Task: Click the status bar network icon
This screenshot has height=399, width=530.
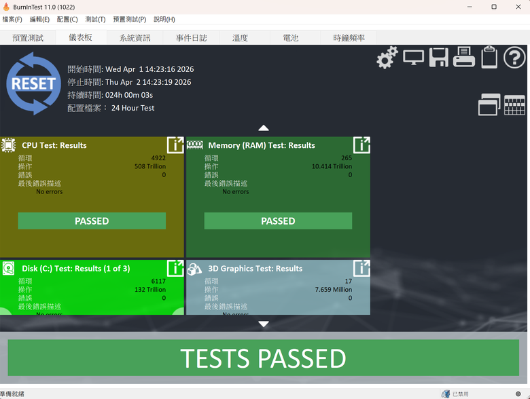Action: coord(446,394)
